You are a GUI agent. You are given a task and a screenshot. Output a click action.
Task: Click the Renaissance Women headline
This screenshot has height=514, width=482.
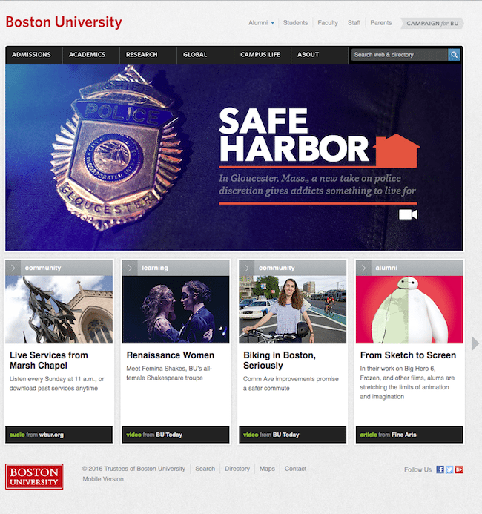(171, 355)
